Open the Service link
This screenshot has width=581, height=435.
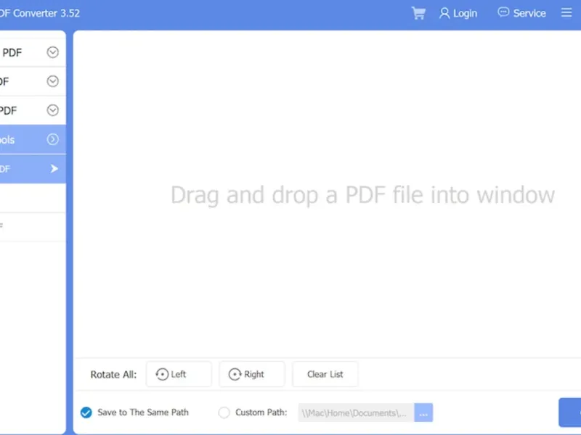pyautogui.click(x=529, y=13)
